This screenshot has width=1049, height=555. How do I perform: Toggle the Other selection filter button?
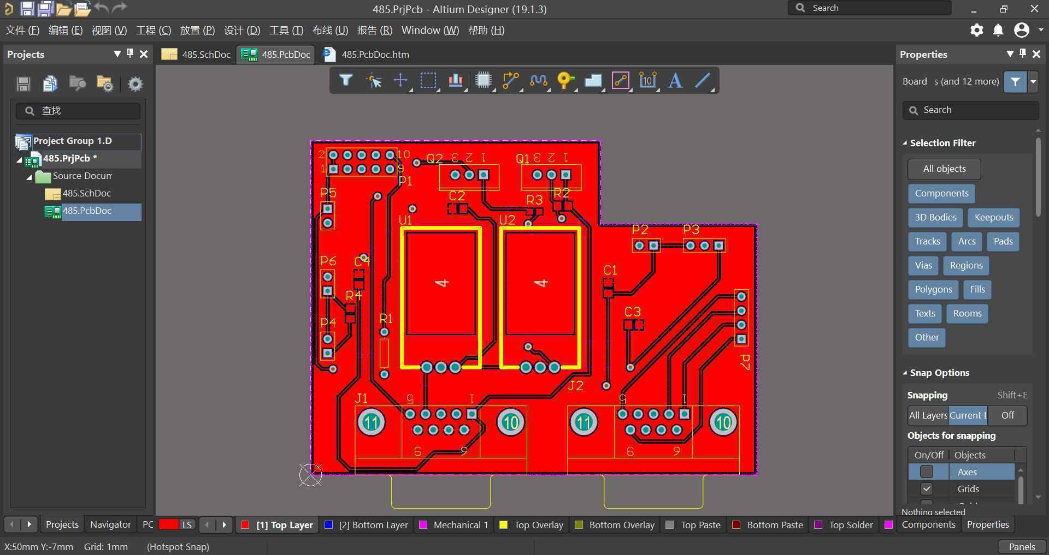[927, 337]
